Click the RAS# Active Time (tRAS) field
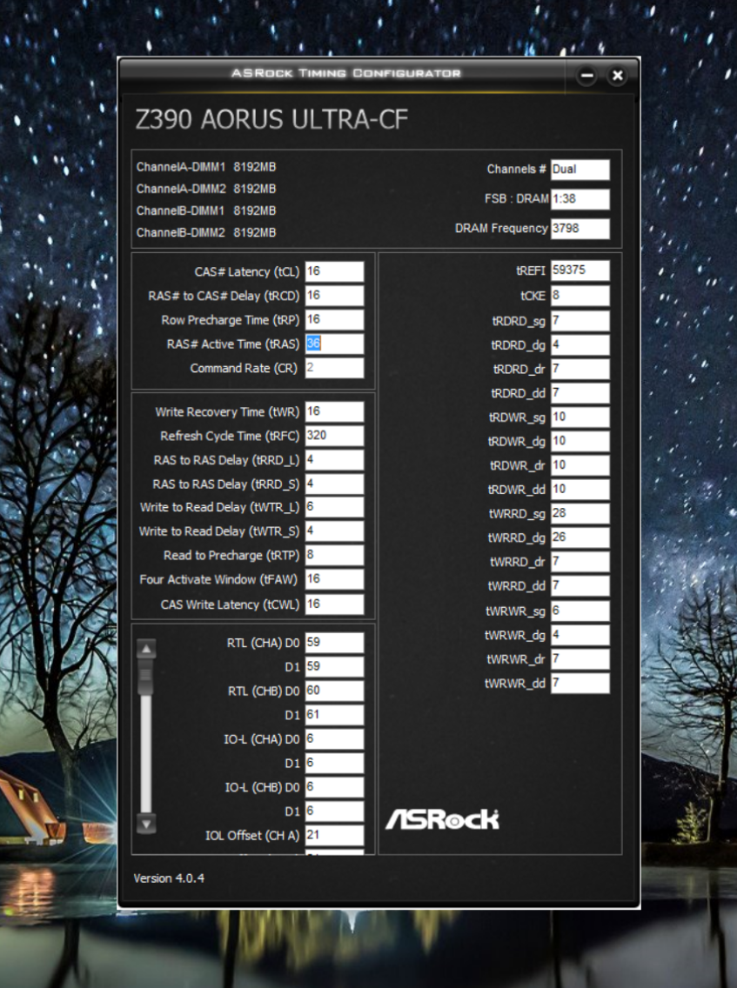 coord(334,344)
